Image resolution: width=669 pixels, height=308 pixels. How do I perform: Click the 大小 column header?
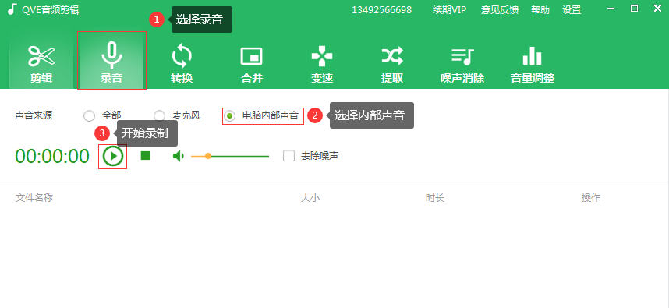(x=310, y=198)
